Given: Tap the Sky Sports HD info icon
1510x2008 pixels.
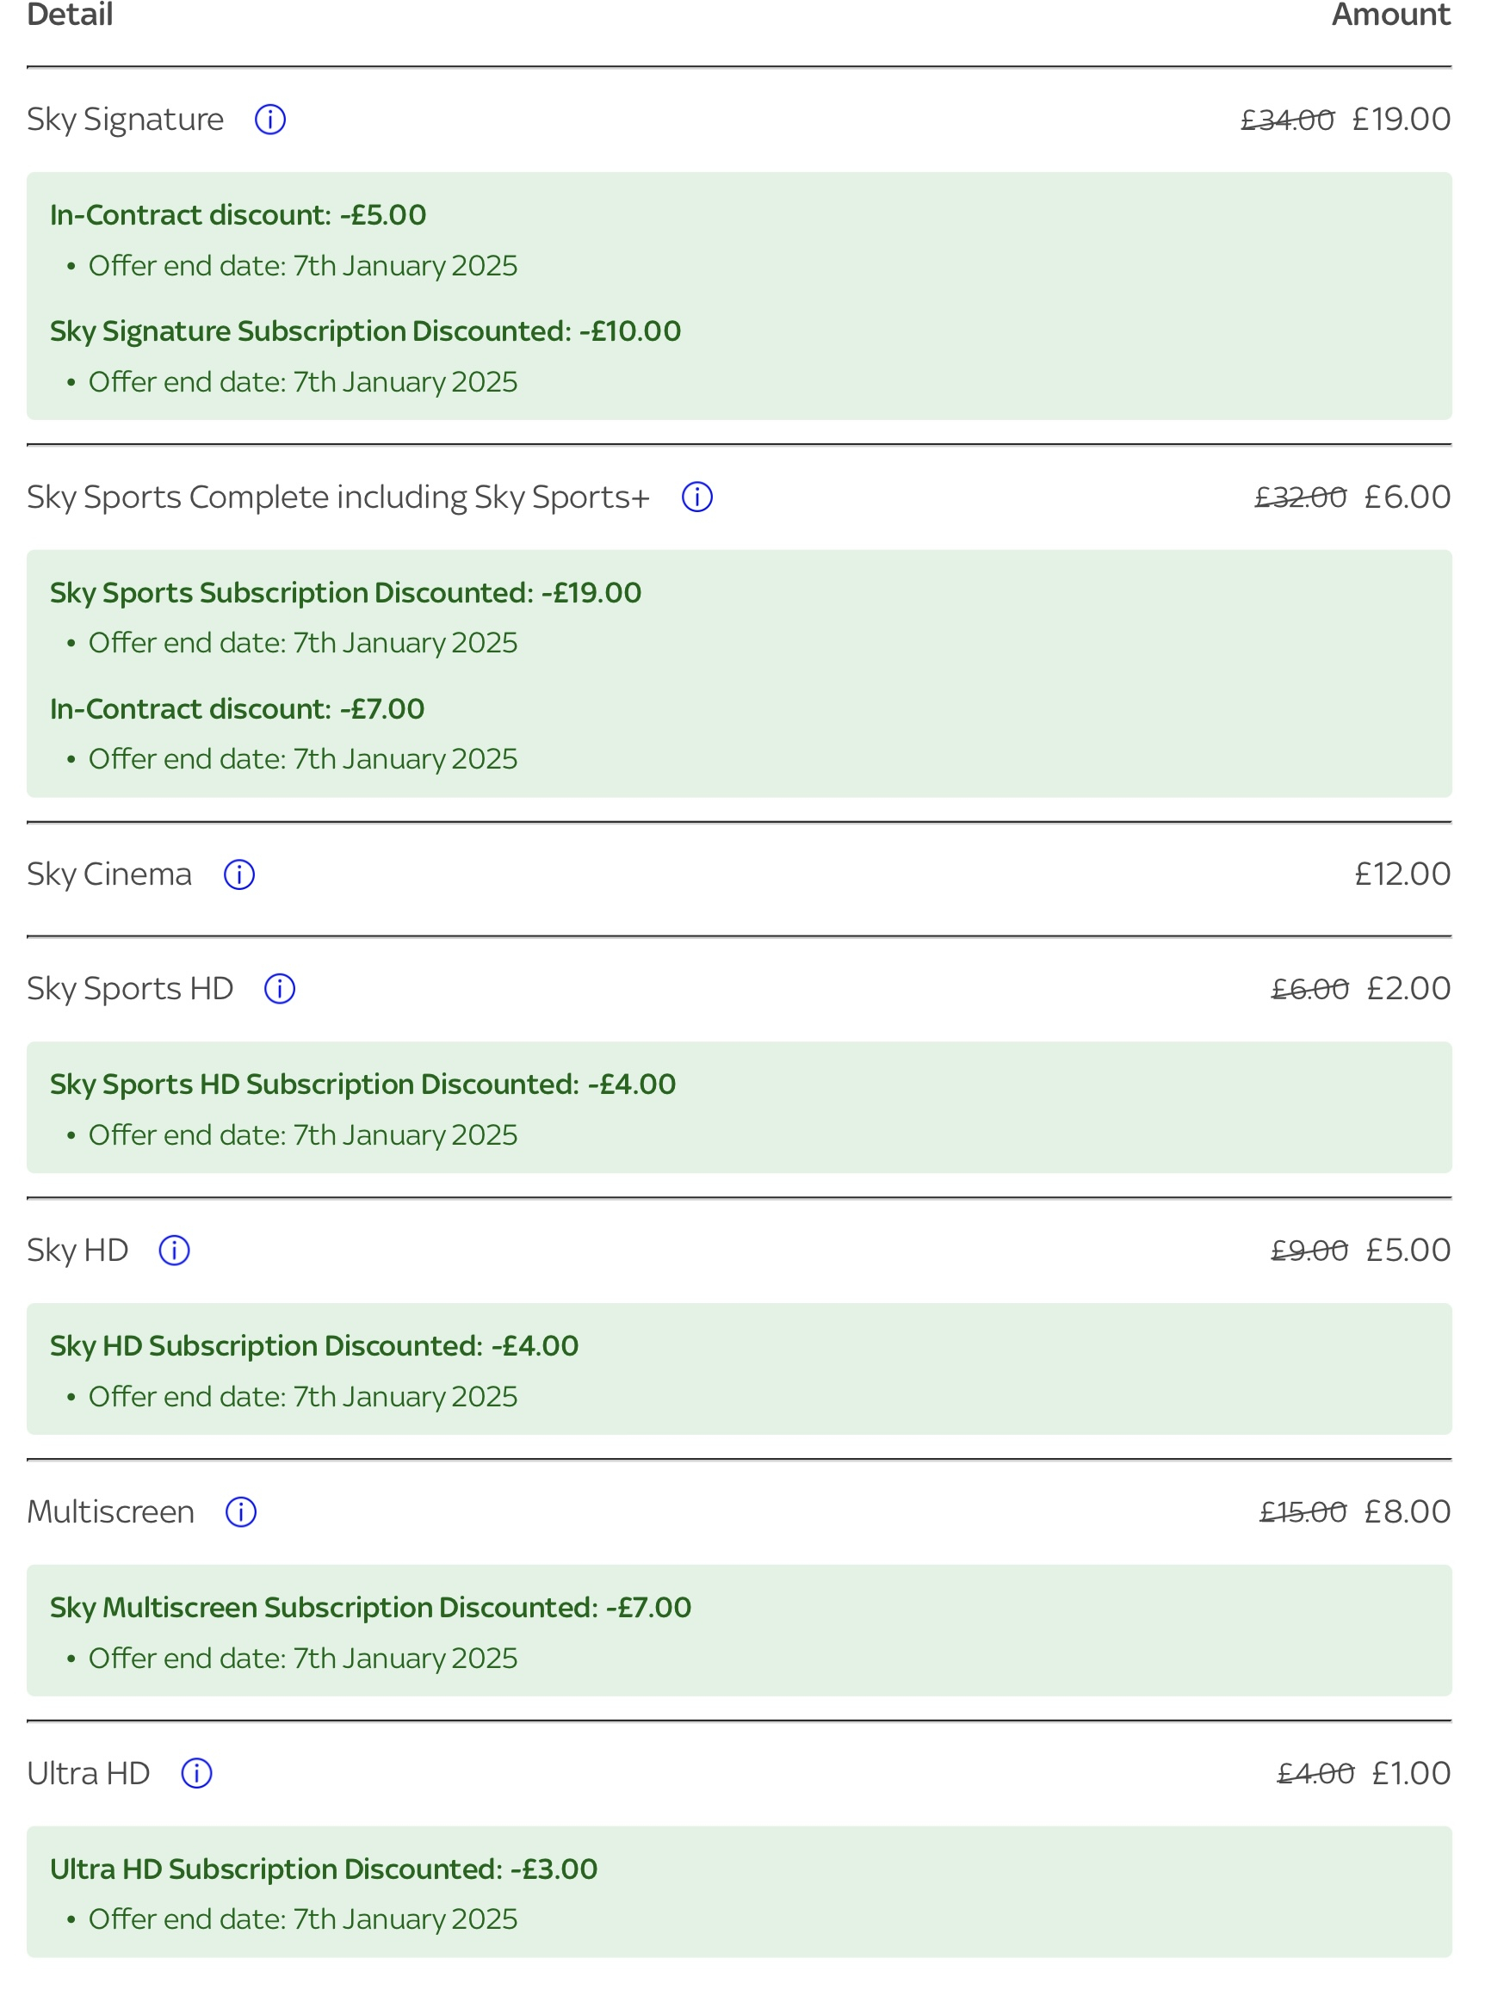Looking at the screenshot, I should pyautogui.click(x=280, y=989).
